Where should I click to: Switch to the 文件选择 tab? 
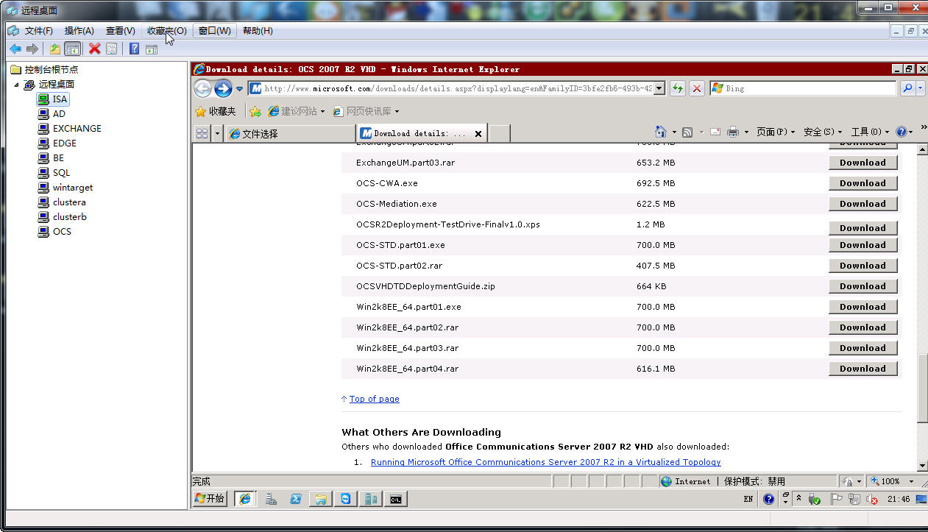tap(290, 134)
